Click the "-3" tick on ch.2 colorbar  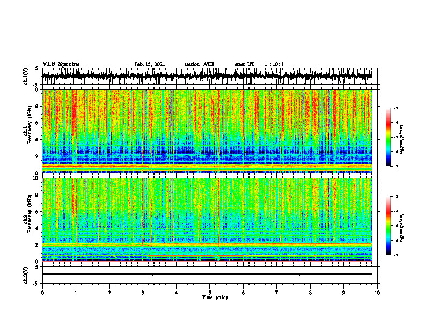pos(396,197)
